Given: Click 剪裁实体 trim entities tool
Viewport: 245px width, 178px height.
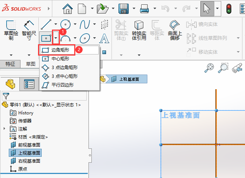Looking at the screenshot, I should [121, 30].
